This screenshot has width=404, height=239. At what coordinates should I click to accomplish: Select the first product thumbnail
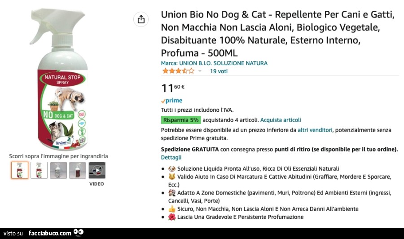coord(20,170)
